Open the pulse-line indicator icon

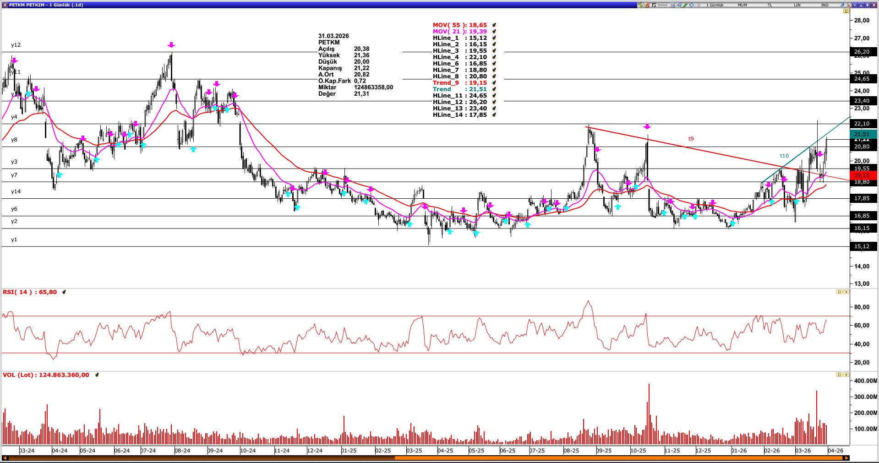[698, 5]
